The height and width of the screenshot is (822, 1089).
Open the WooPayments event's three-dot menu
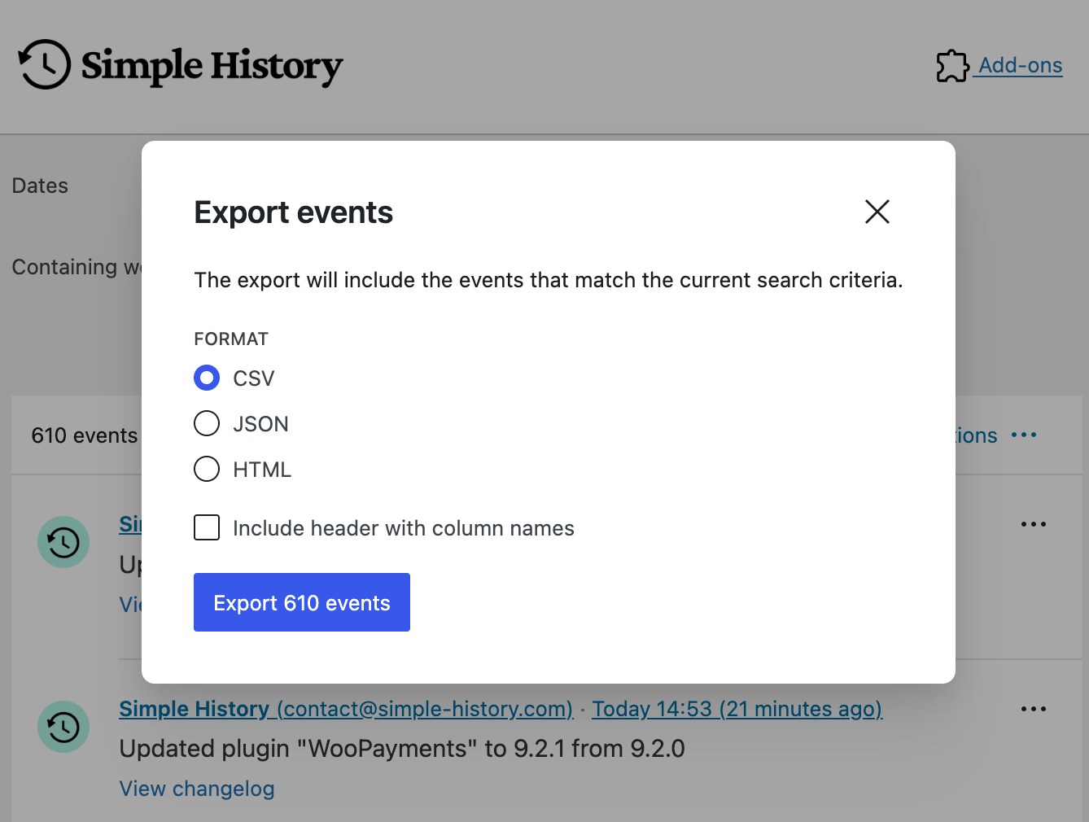coord(1033,709)
